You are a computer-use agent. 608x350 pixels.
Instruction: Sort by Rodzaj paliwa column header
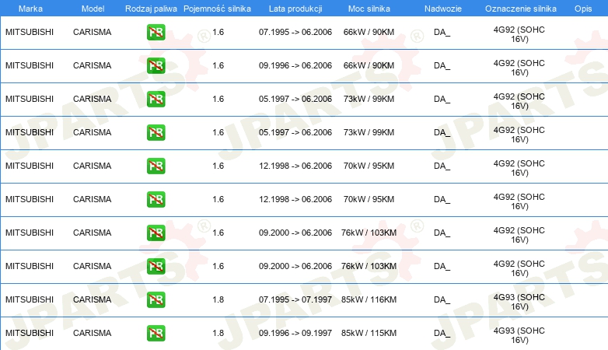coord(151,9)
